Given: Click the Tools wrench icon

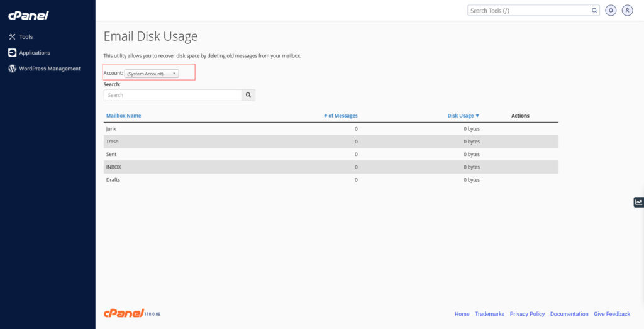Looking at the screenshot, I should click(12, 37).
